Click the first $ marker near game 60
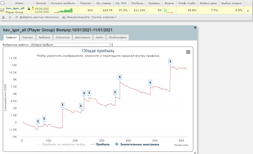The image size is (253, 154). click(38, 121)
